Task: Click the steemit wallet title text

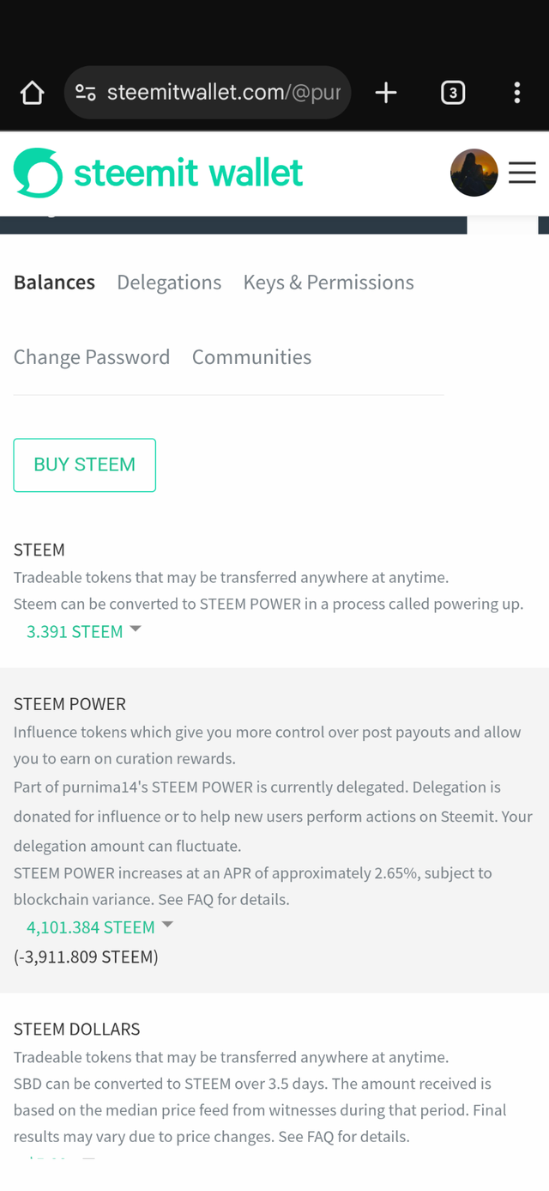Action: coord(188,173)
